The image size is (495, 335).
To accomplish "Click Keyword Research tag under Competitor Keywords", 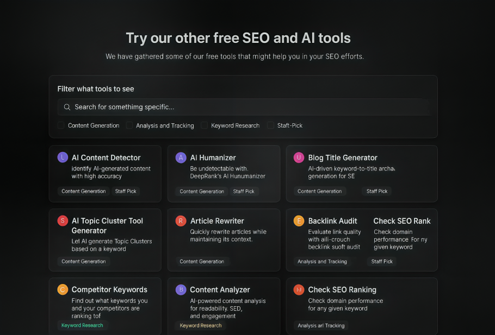I will (x=82, y=325).
